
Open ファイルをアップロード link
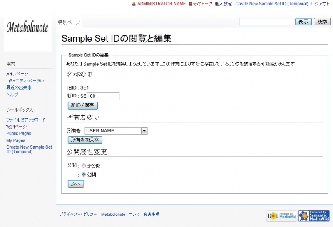(26, 120)
